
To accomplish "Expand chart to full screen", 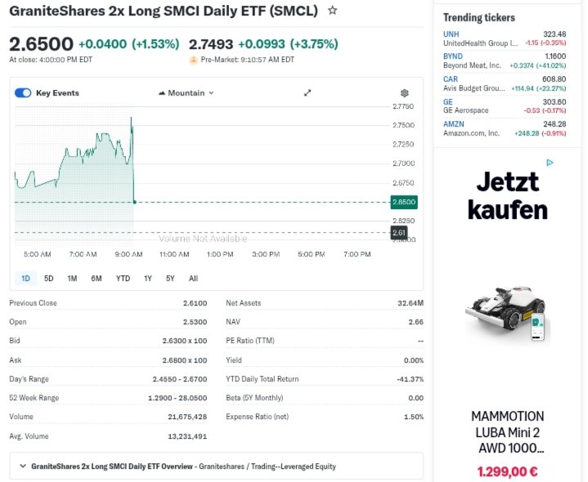I will pyautogui.click(x=307, y=93).
